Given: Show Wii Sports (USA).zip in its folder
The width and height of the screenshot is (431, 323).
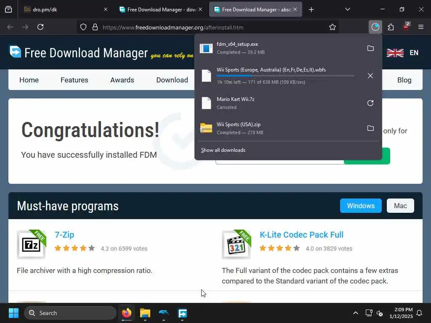Looking at the screenshot, I should (370, 128).
